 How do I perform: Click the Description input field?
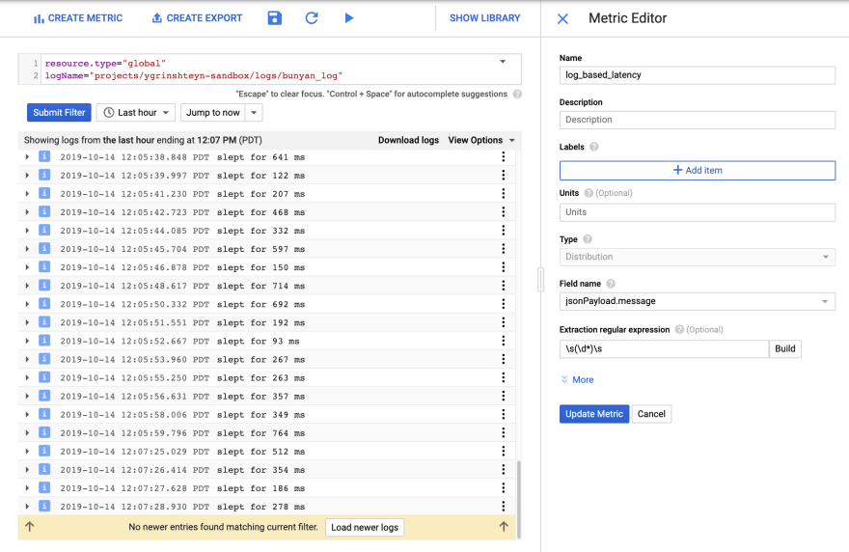point(697,120)
